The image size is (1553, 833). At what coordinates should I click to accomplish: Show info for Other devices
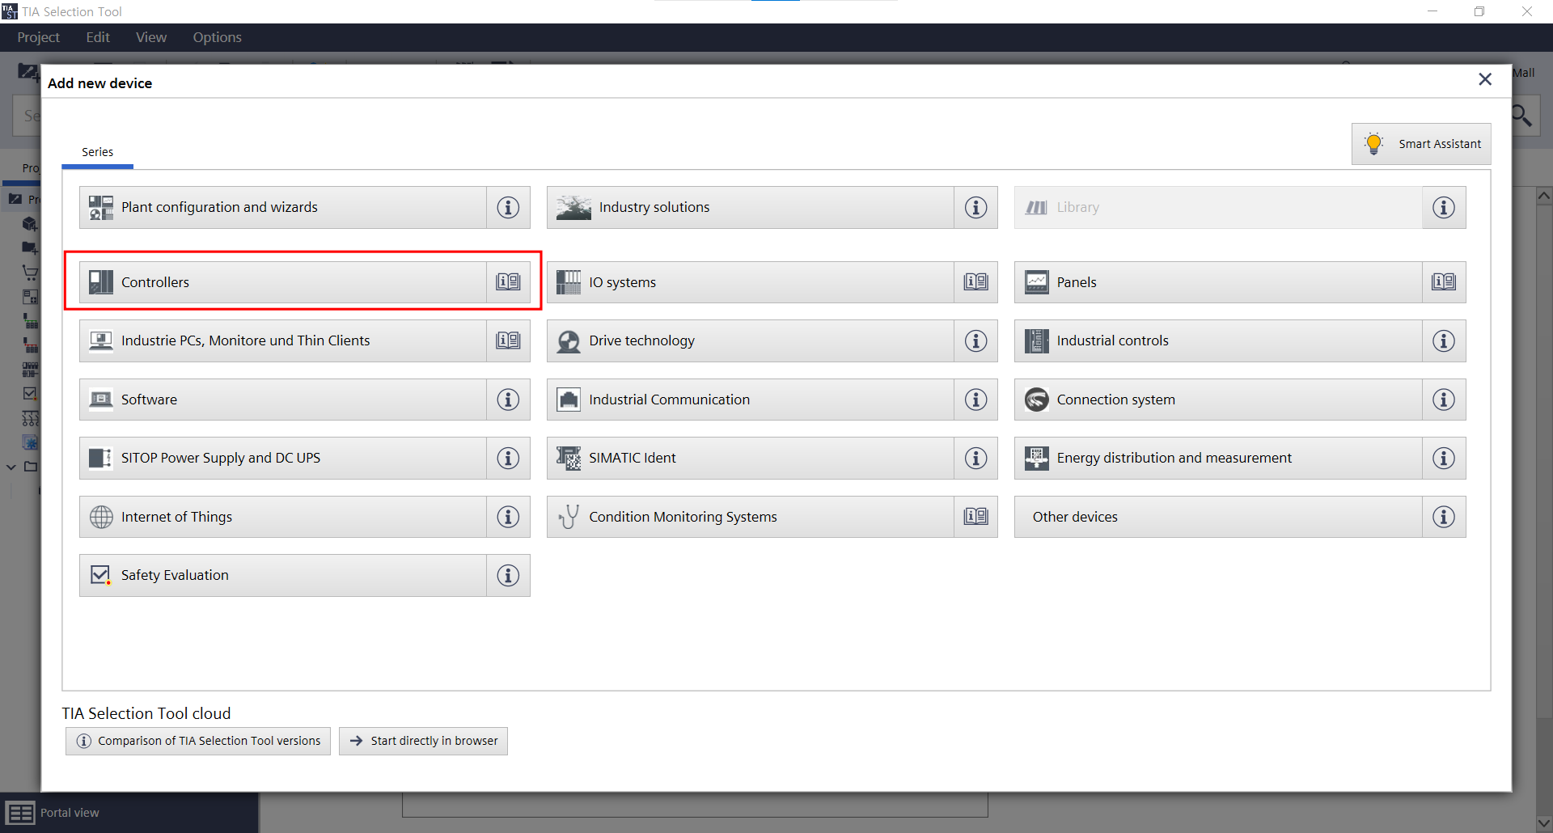(1444, 517)
